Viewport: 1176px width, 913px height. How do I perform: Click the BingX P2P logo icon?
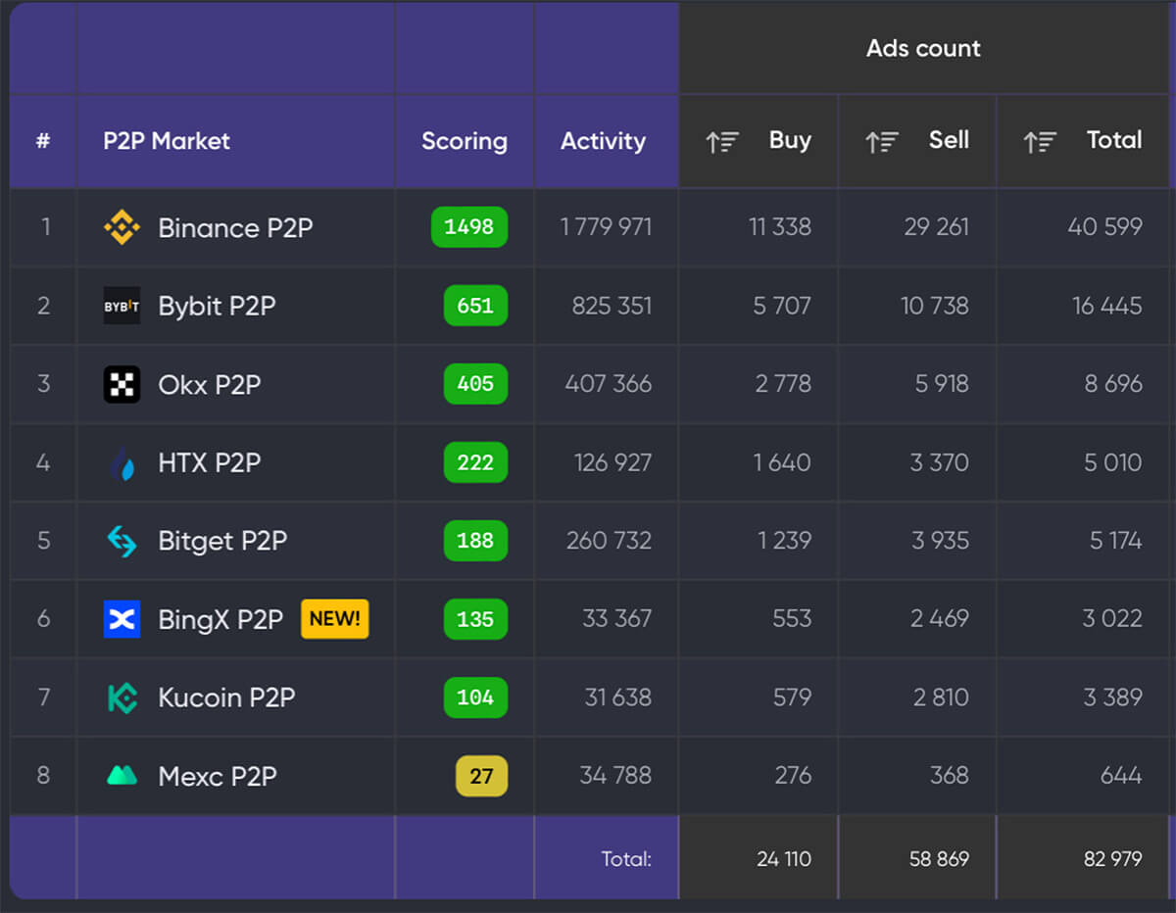click(x=122, y=619)
